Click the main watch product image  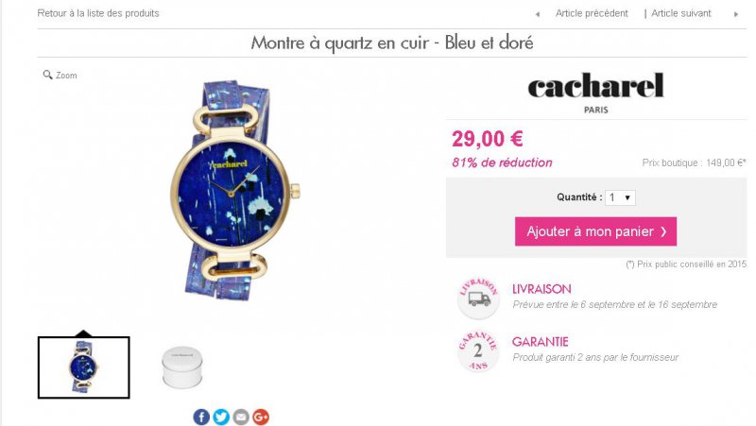[x=234, y=191]
